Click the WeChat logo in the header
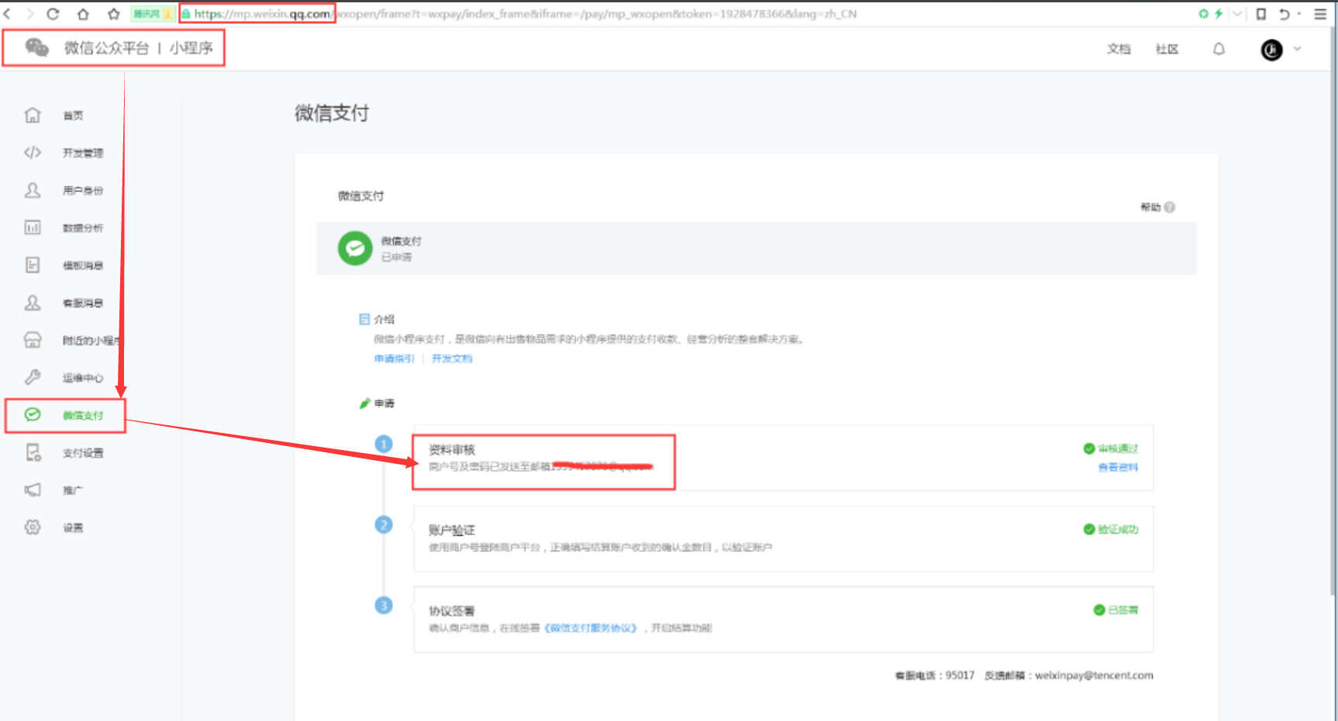This screenshot has width=1338, height=721. tap(36, 47)
